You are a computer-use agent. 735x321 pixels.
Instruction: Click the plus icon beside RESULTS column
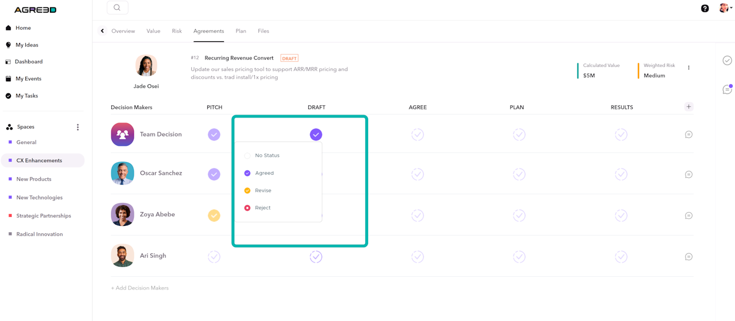688,107
